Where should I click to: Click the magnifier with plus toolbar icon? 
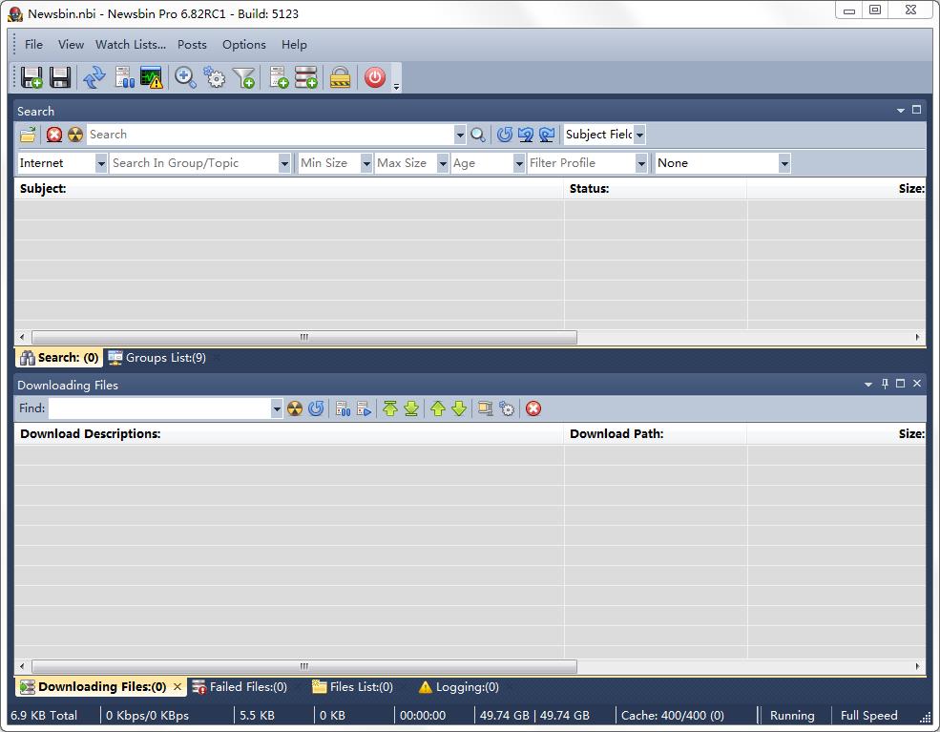pos(185,77)
